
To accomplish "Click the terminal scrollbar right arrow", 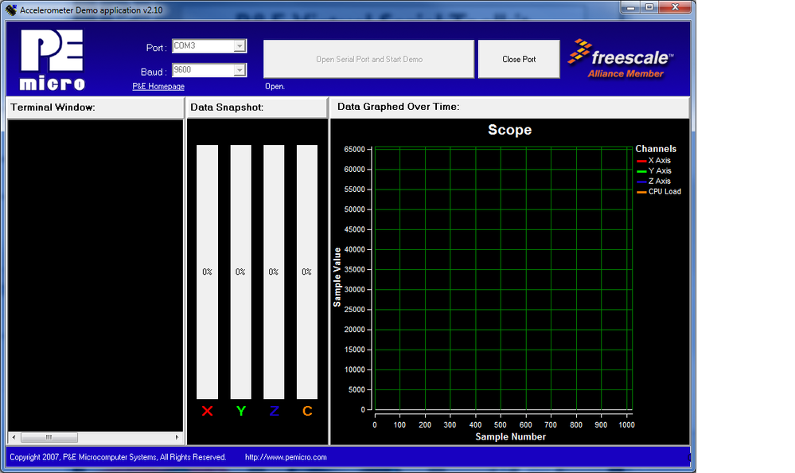I will (177, 437).
